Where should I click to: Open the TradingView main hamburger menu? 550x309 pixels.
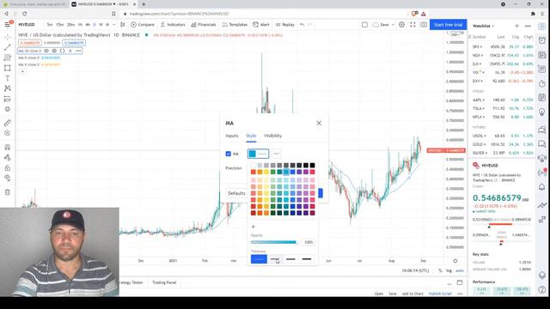coord(8,25)
